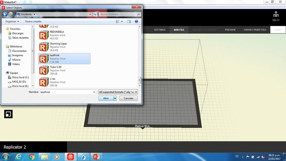The image size is (286, 161).
Task: Open Descargas in navigation pane
Action: pyautogui.click(x=18, y=33)
